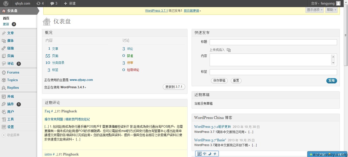Select 首页 in dashboard submenu

6,18
